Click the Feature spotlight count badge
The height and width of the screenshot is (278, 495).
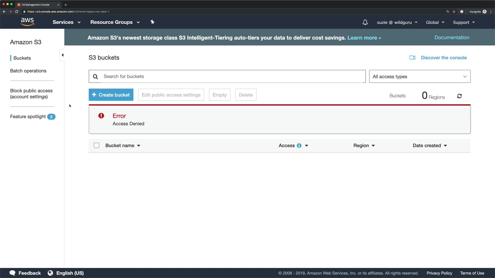tap(51, 117)
